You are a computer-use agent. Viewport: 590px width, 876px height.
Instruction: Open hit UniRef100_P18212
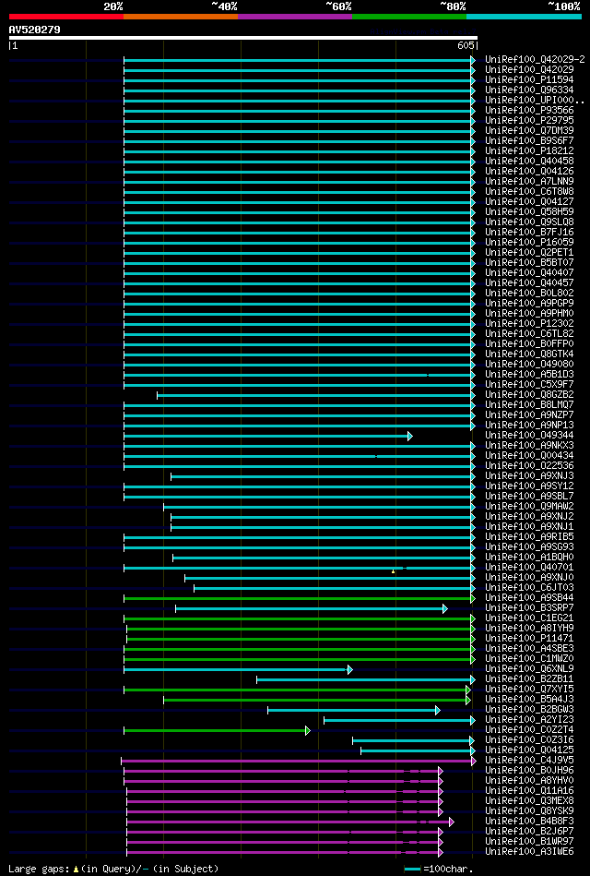(x=529, y=150)
